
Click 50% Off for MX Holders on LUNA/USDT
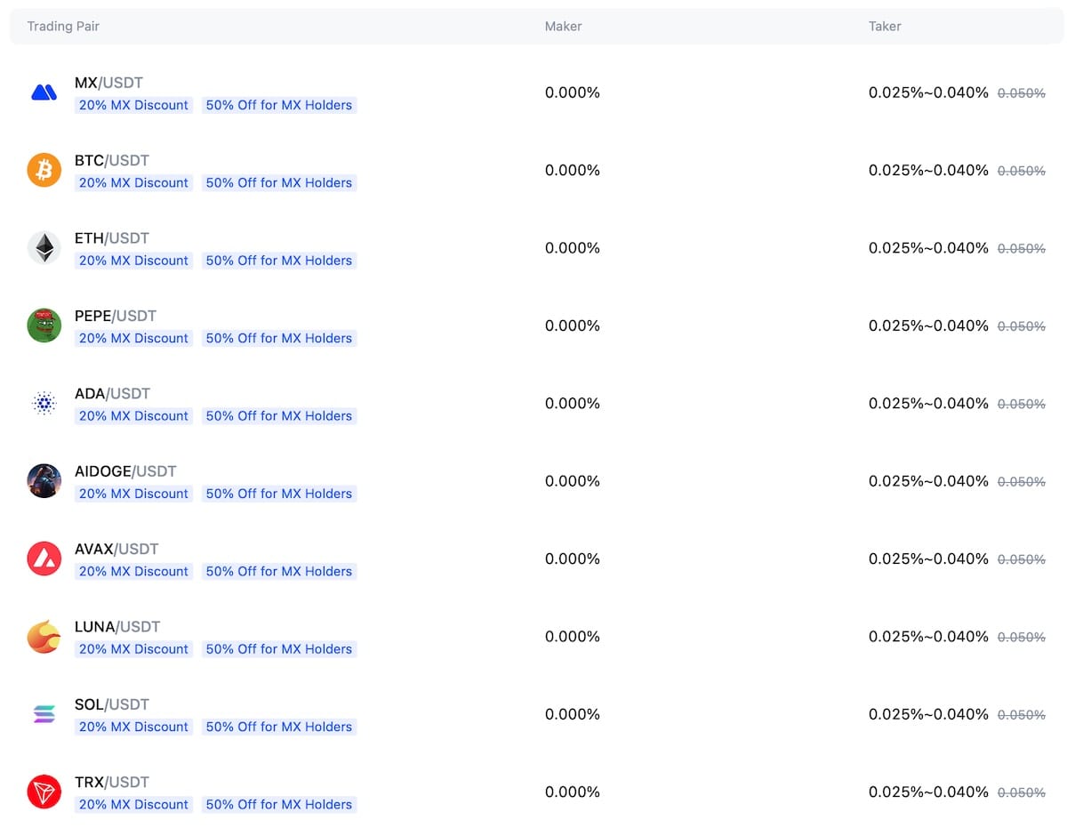click(x=279, y=649)
